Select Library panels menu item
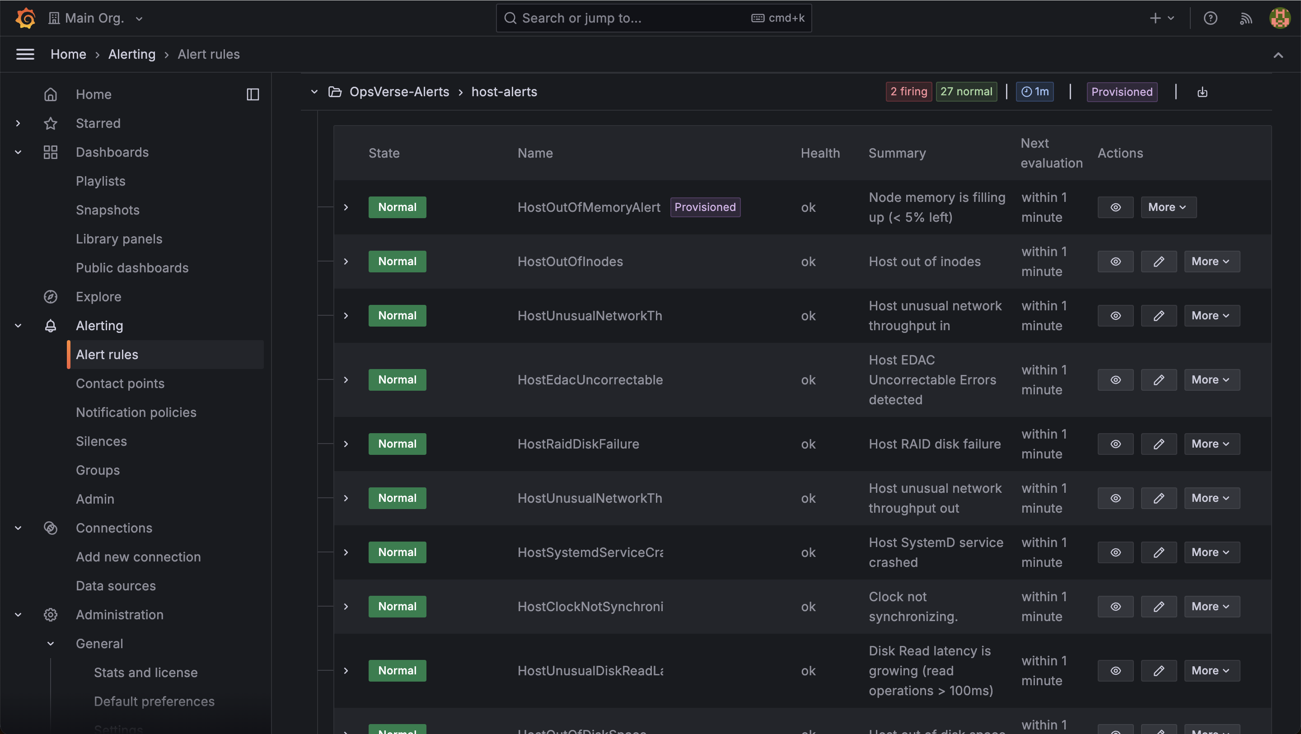The width and height of the screenshot is (1301, 734). (x=119, y=239)
